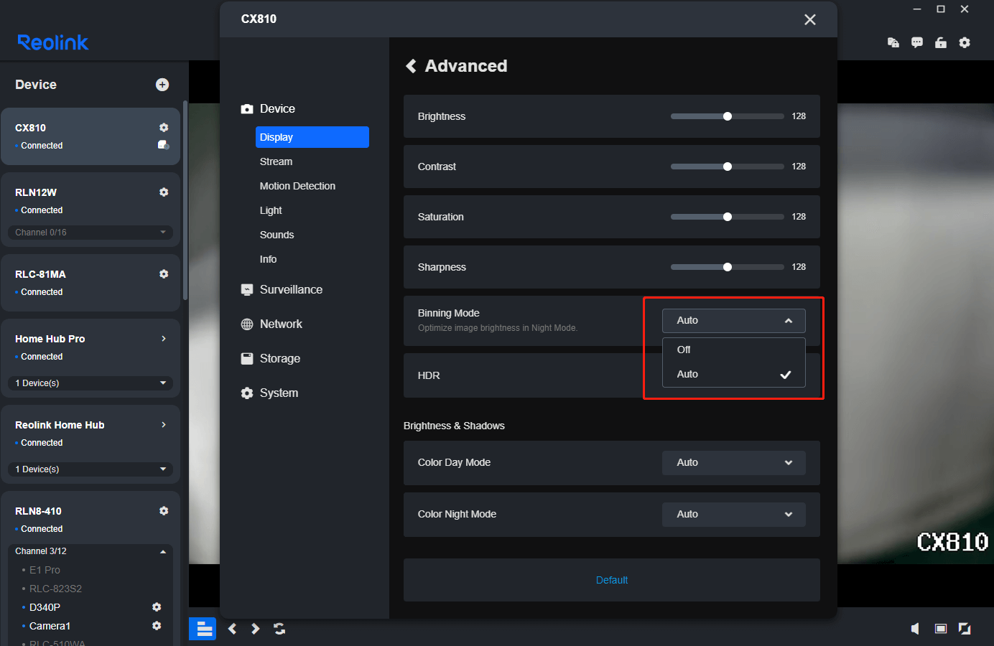Adjust the Contrast slider
The height and width of the screenshot is (646, 994).
tap(728, 167)
